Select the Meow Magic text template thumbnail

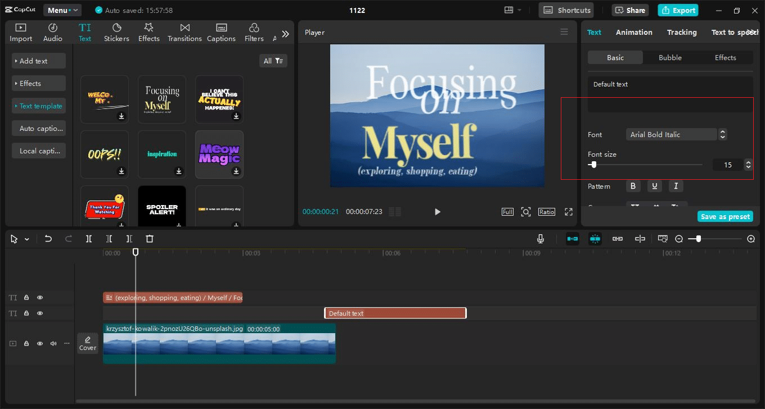tap(219, 154)
